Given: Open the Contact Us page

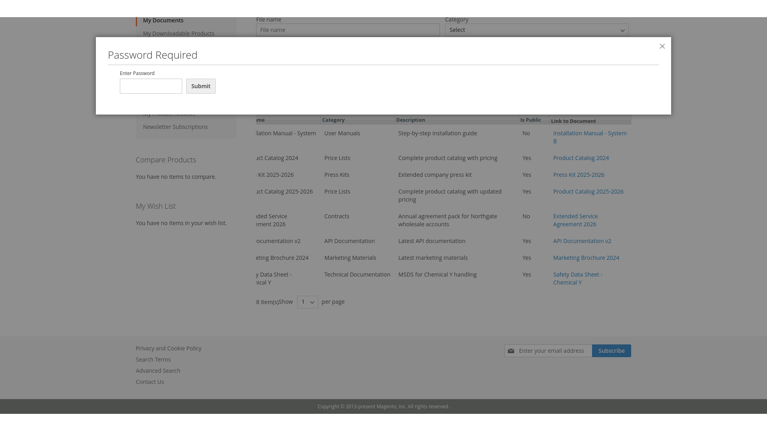Looking at the screenshot, I should click(x=150, y=382).
